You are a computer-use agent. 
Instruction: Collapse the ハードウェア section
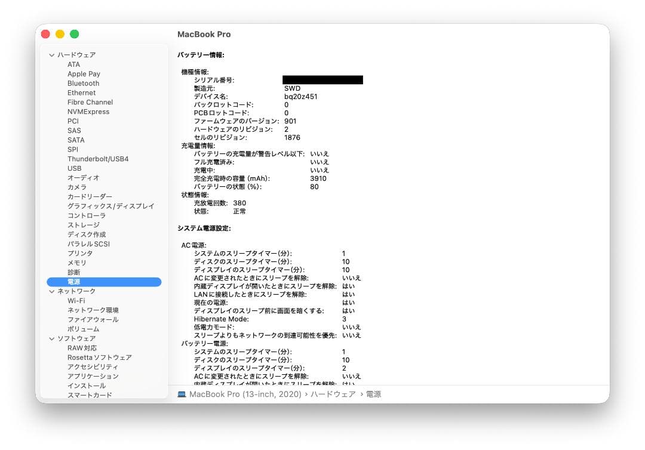point(53,54)
